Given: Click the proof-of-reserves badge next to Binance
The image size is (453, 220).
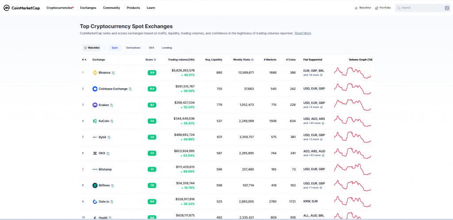Looking at the screenshot, I should pos(114,73).
